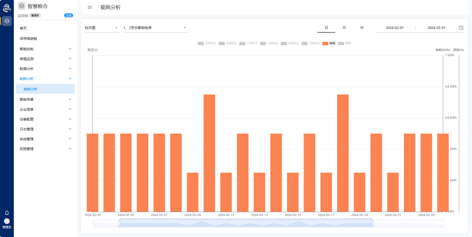Open the 1、2号仓智能电表 device dropdown

[x=155, y=28]
